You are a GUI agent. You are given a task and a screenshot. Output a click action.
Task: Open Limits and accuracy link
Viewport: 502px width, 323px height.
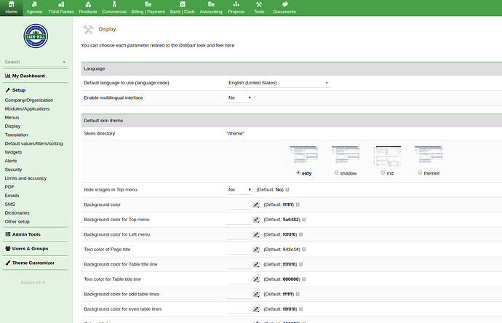click(x=25, y=178)
